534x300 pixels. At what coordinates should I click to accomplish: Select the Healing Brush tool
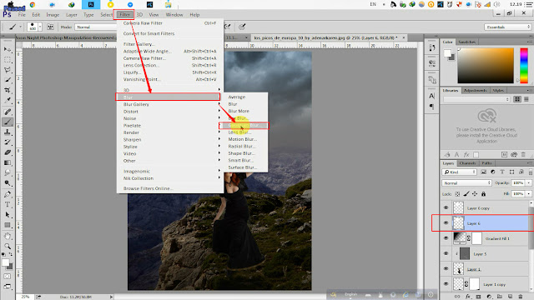coord(8,112)
